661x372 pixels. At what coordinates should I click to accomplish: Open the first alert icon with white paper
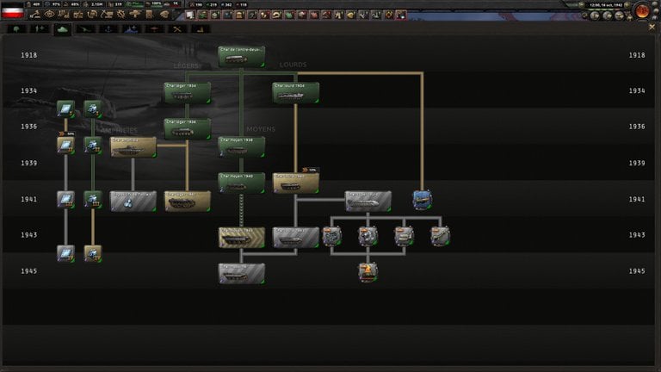click(190, 15)
